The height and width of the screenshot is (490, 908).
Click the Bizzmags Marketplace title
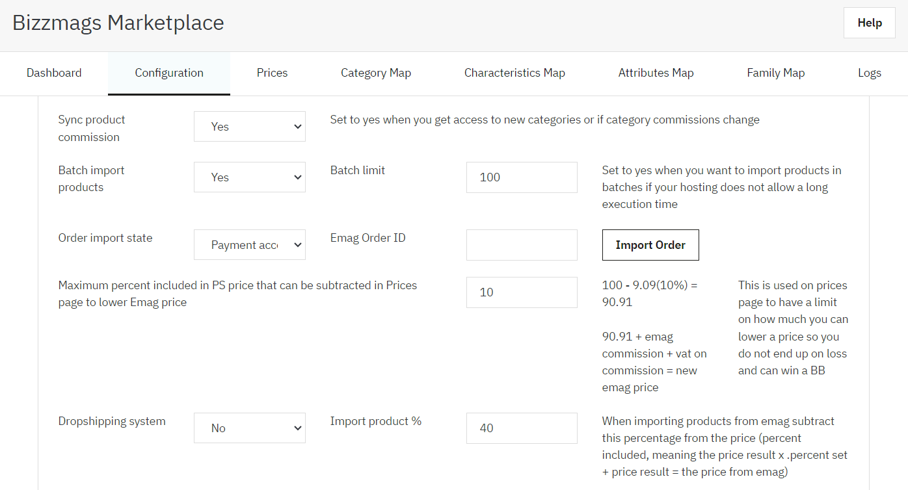pyautogui.click(x=118, y=23)
